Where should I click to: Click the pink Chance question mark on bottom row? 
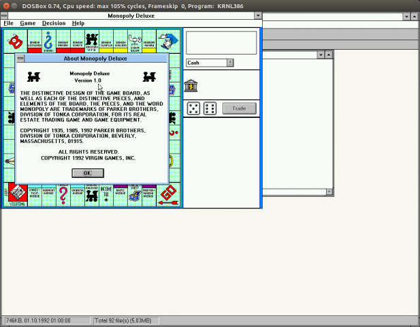tap(63, 196)
